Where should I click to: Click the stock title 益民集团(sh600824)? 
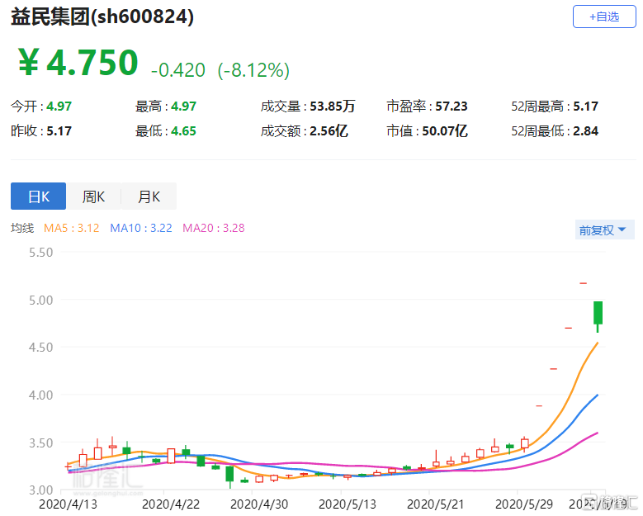tap(102, 17)
